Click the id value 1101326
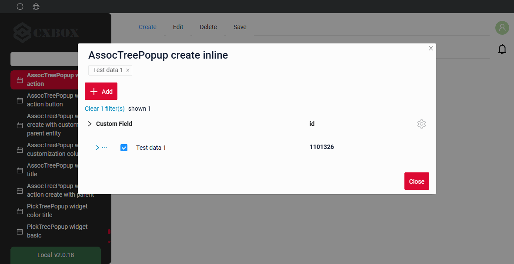The image size is (514, 264). [322, 147]
